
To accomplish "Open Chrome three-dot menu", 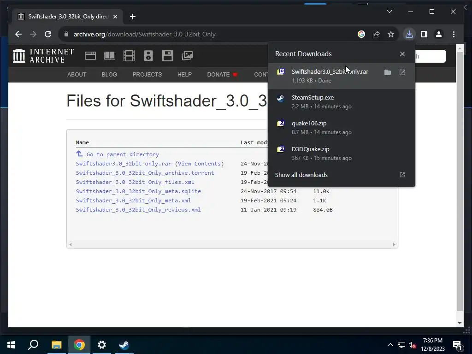I will point(454,34).
